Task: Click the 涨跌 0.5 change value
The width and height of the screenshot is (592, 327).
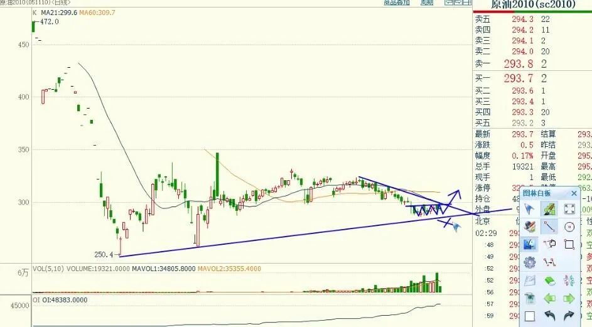Action: 527,145
